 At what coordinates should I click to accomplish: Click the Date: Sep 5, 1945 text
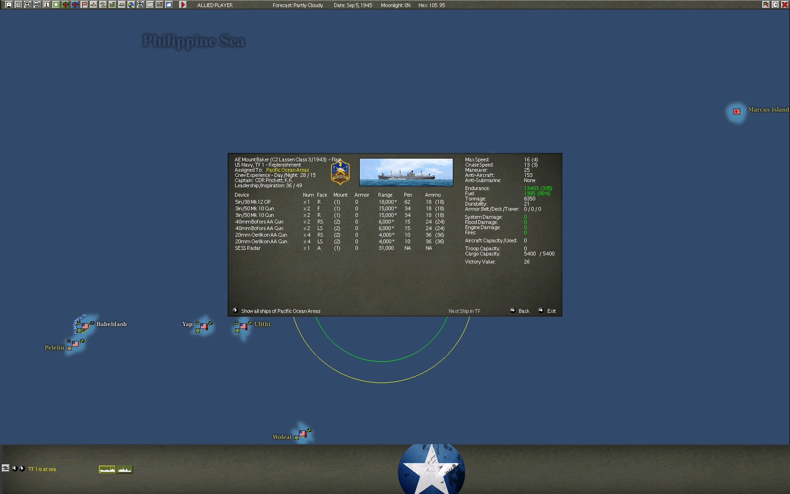[x=353, y=5]
